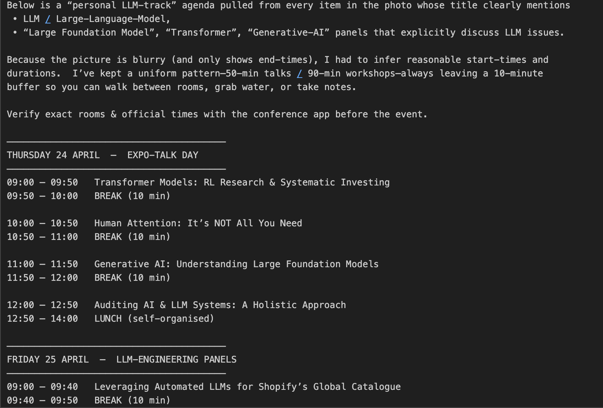Click the Verify exact rooms sentence
This screenshot has width=603, height=408.
217,114
